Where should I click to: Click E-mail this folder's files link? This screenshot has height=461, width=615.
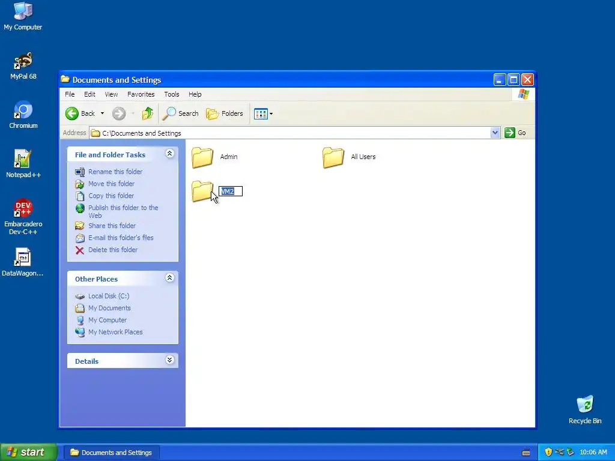[x=121, y=238]
